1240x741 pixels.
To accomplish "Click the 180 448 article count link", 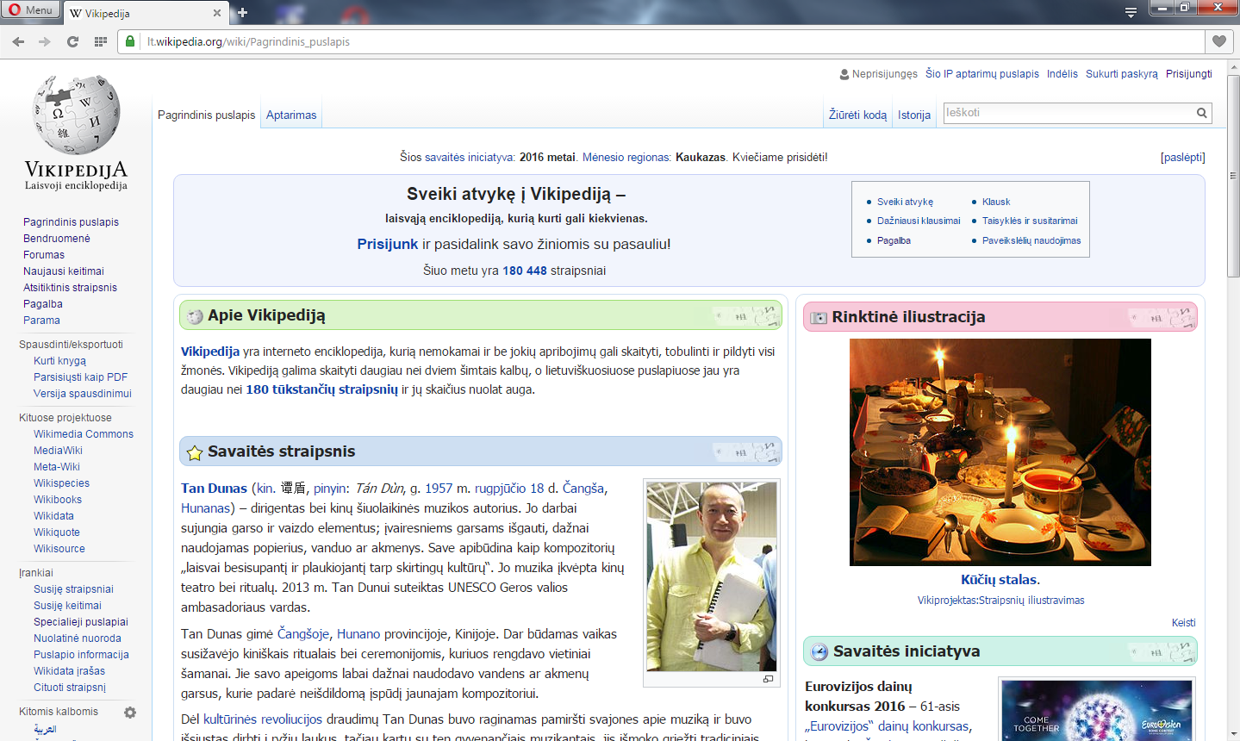I will 525,271.
